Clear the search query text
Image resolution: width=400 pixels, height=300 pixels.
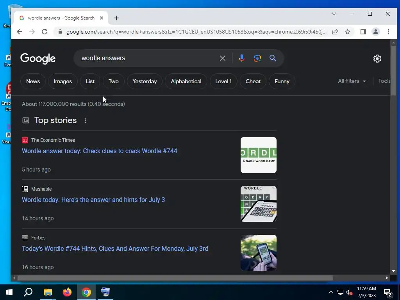pos(222,58)
